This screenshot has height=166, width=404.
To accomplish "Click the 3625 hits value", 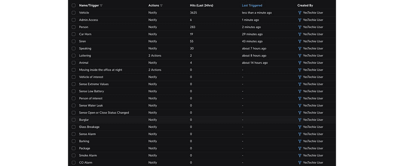I will coord(193,13).
